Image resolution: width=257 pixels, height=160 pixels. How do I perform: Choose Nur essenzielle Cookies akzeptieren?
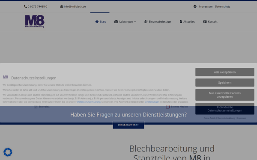pyautogui.click(x=225, y=95)
